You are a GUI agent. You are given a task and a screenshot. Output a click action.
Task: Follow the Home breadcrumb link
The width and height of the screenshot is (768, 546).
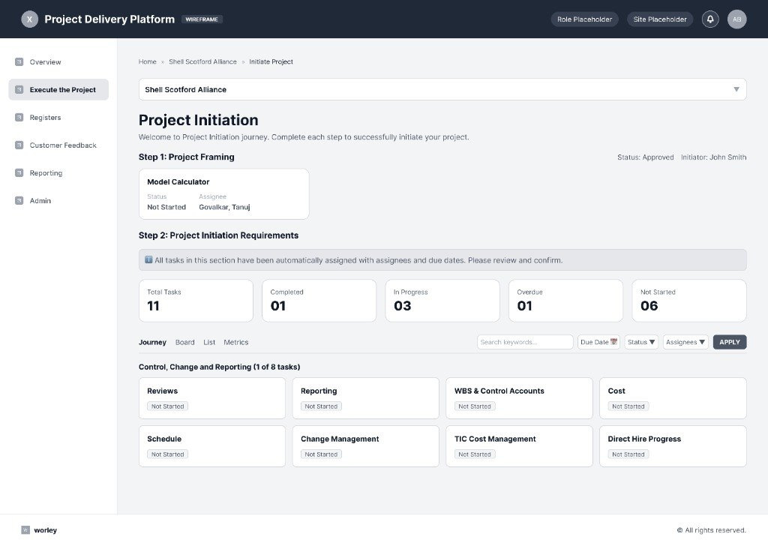pyautogui.click(x=148, y=61)
